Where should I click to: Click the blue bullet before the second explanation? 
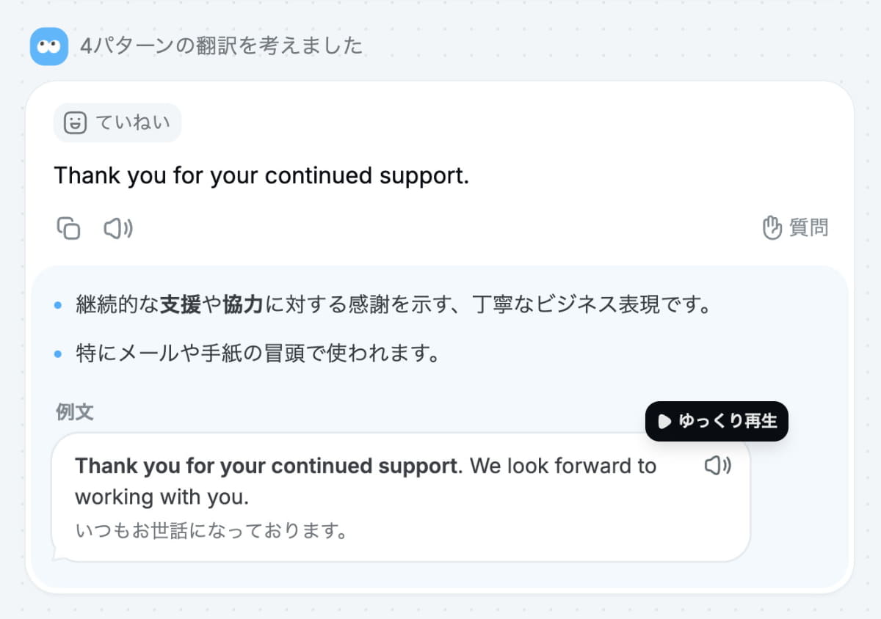pyautogui.click(x=58, y=353)
